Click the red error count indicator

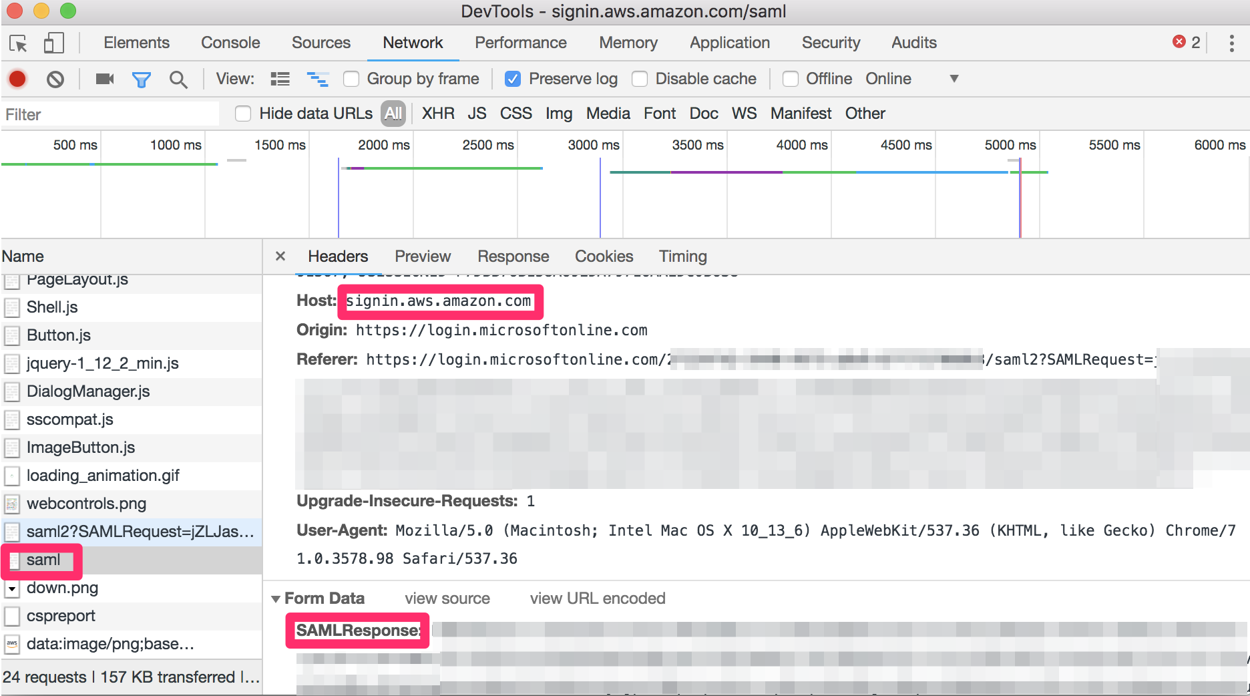(x=1187, y=43)
